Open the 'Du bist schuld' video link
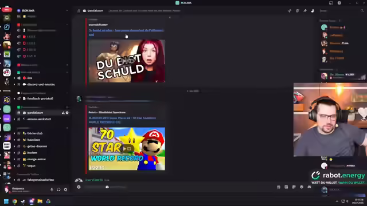The image size is (367, 206). click(126, 32)
